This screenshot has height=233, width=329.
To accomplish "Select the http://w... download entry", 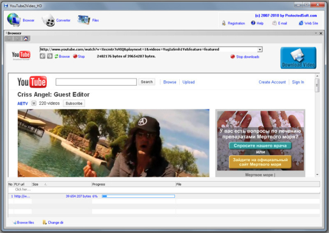I will pyautogui.click(x=22, y=196).
